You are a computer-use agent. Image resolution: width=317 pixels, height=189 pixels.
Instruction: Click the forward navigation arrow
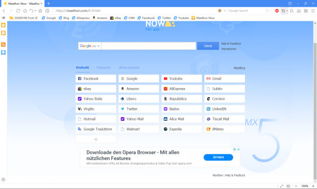tap(11, 11)
